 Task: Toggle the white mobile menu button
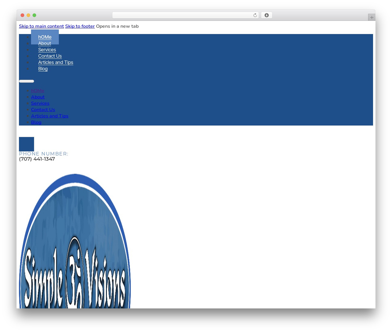(26, 81)
